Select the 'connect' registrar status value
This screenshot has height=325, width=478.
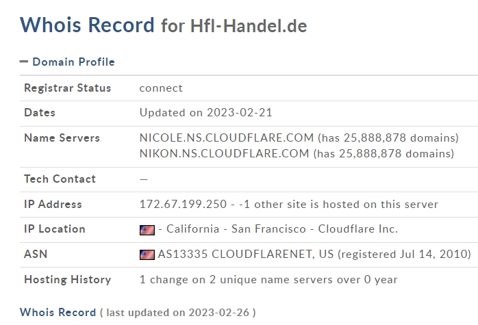tap(161, 88)
